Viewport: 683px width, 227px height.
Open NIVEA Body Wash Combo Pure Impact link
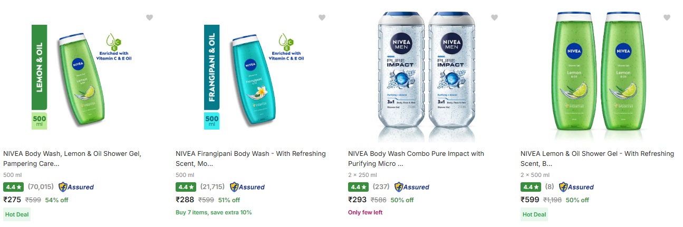pyautogui.click(x=416, y=159)
